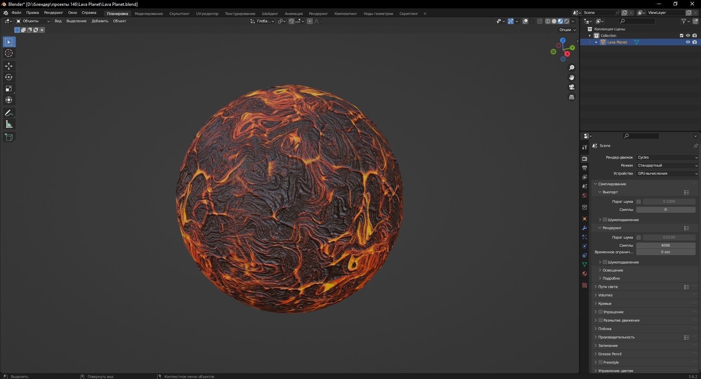Image resolution: width=701 pixels, height=379 pixels.
Task: Open the Material properties tab
Action: tap(584, 274)
